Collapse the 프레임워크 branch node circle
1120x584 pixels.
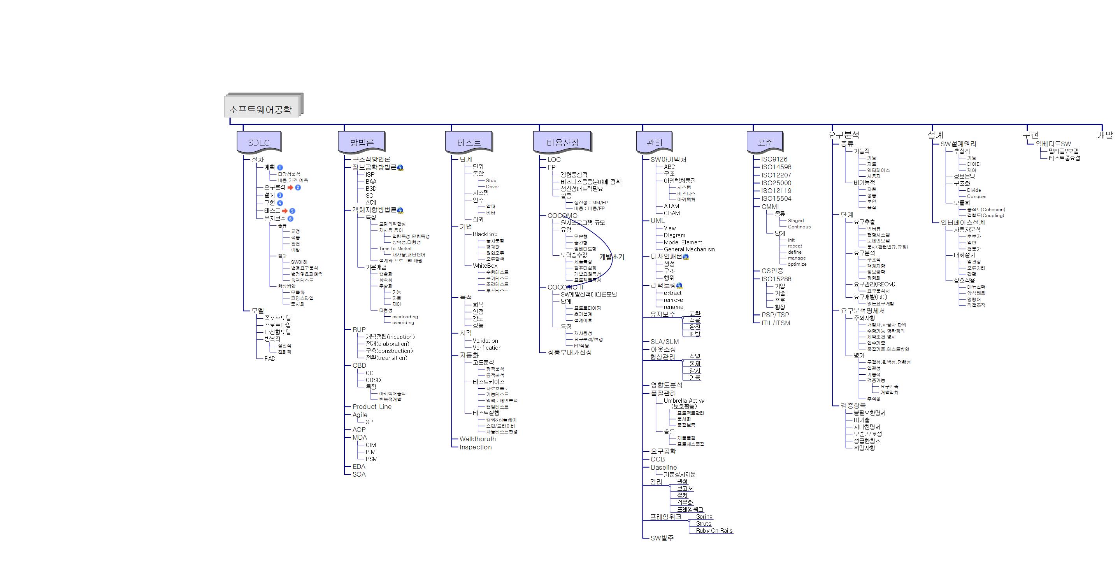[689, 520]
